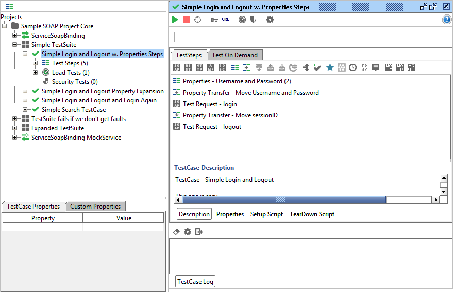The height and width of the screenshot is (292, 453).
Task: Add a JDBC request test step
Action: 222,67
